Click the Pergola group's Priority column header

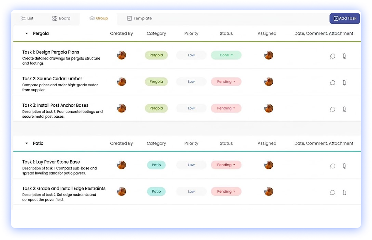(191, 33)
